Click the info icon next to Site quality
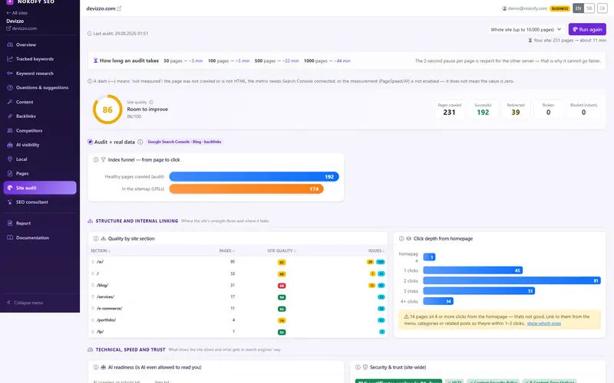614x383 pixels. point(151,102)
